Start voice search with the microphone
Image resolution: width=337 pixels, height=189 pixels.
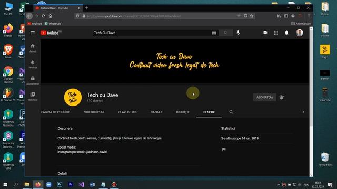tap(238, 33)
